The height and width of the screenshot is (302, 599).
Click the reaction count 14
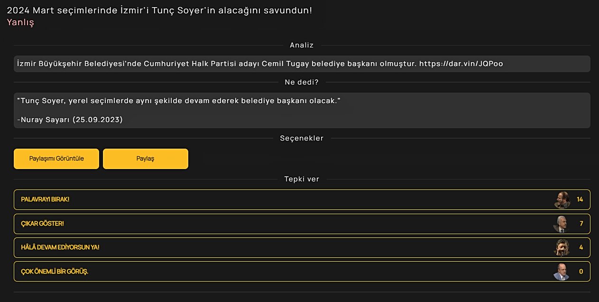pyautogui.click(x=580, y=199)
